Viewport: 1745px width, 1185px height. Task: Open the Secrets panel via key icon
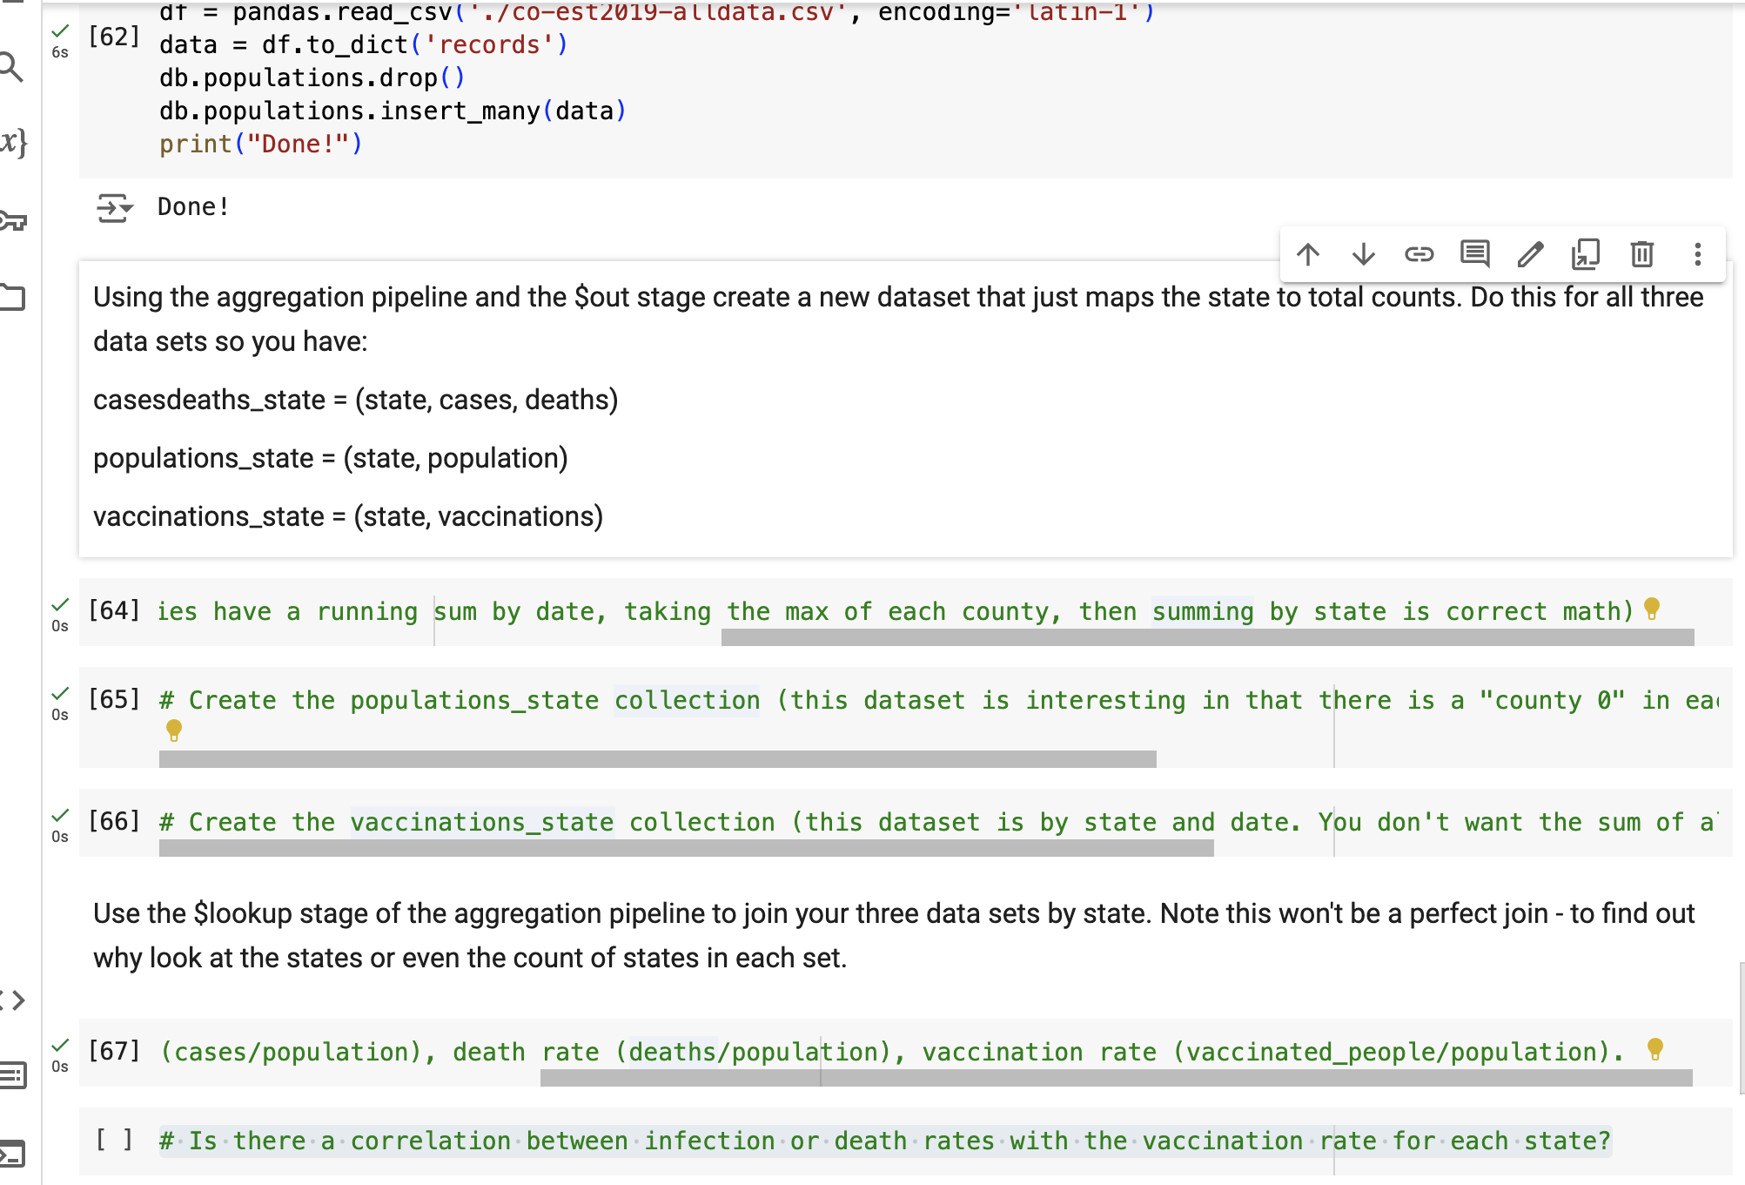click(12, 219)
